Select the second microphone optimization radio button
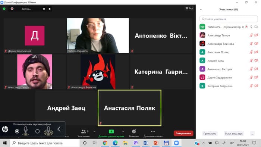This screenshot has height=147, width=261. (x=37, y=131)
